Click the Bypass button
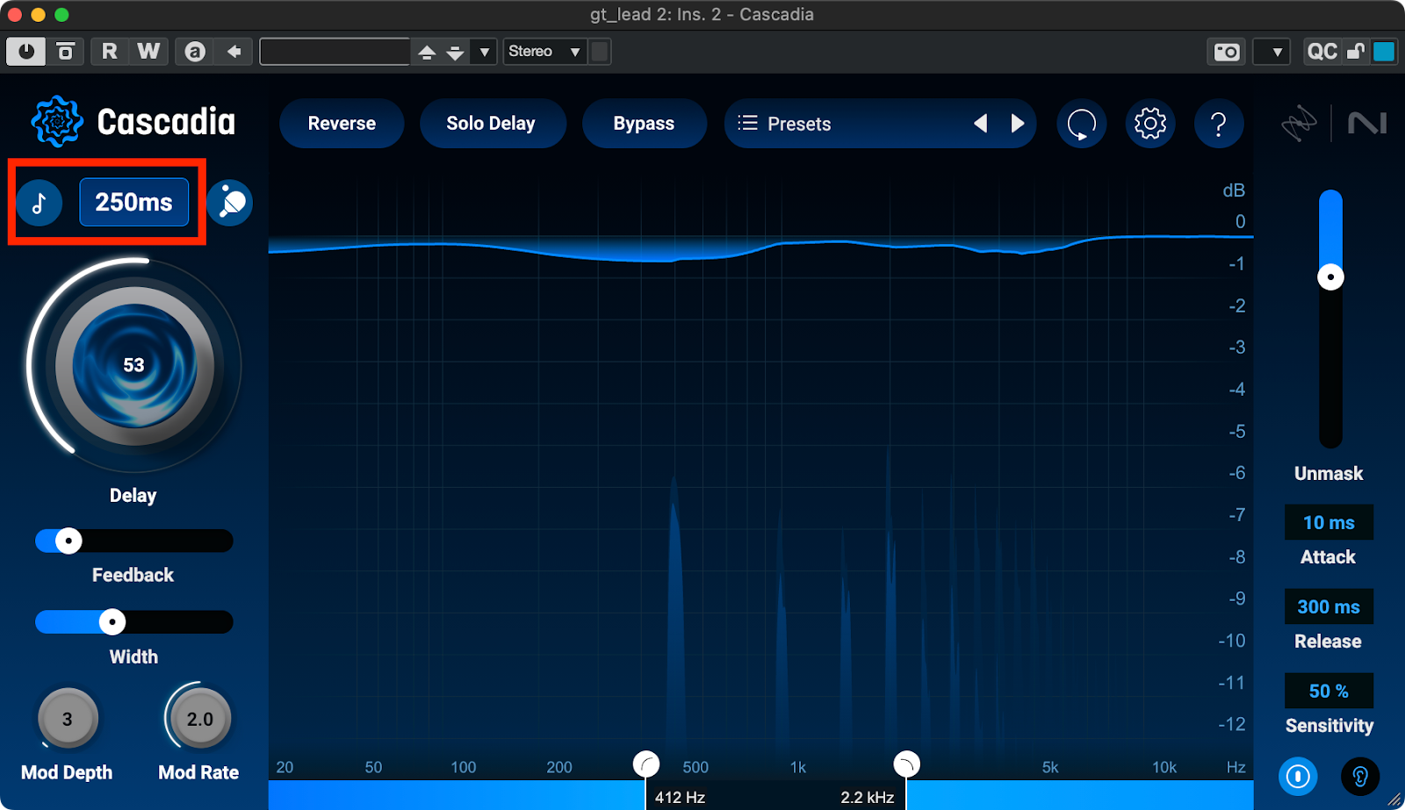The image size is (1405, 810). coord(644,124)
